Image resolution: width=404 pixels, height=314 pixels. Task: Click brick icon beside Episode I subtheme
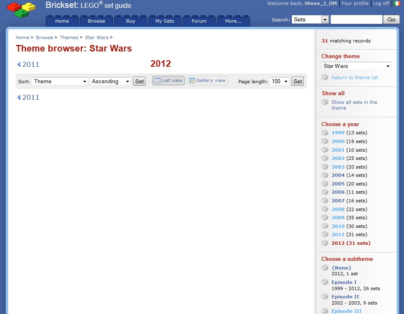click(x=325, y=282)
